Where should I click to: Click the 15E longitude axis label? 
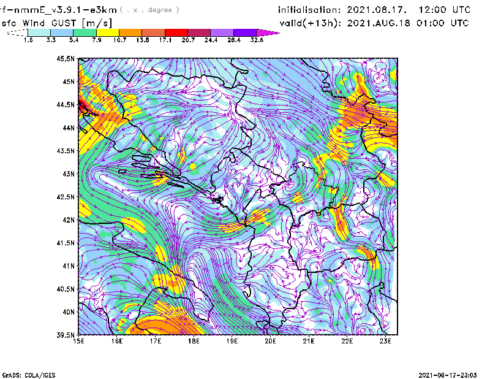click(x=79, y=340)
